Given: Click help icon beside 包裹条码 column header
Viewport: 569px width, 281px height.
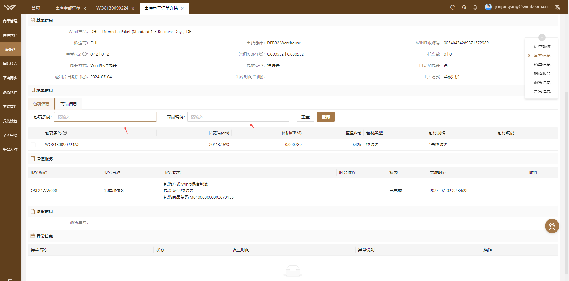Looking at the screenshot, I should tap(65, 133).
